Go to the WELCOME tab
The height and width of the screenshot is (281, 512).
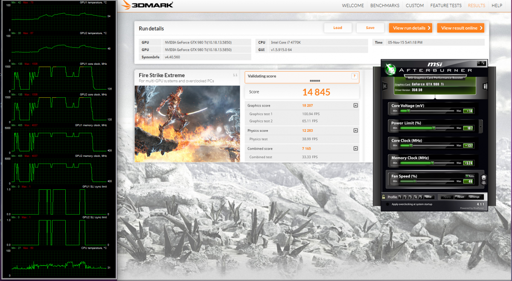coord(353,6)
